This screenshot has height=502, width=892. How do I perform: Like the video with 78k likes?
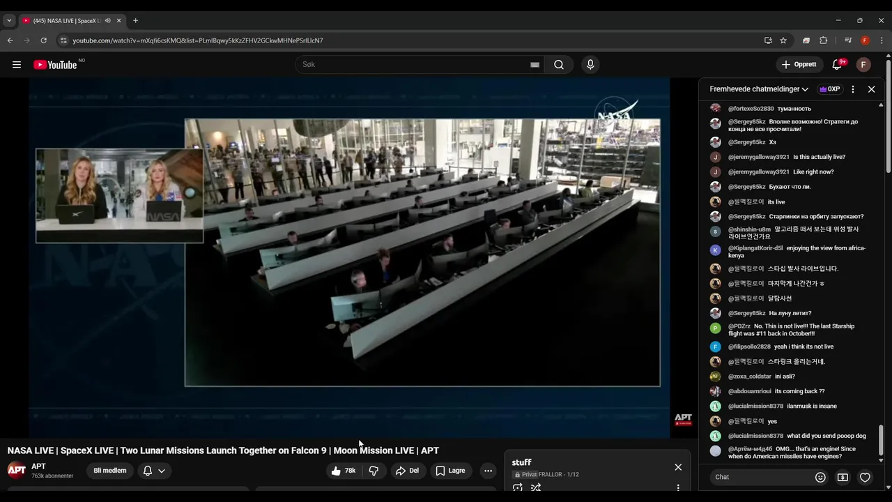[x=344, y=471]
